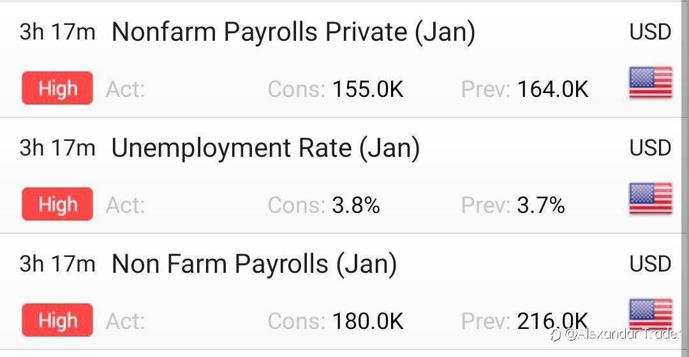Viewport: 689px width, 357px height.
Task: Open the Unemployment Rate (Jan) event
Action: pos(265,149)
